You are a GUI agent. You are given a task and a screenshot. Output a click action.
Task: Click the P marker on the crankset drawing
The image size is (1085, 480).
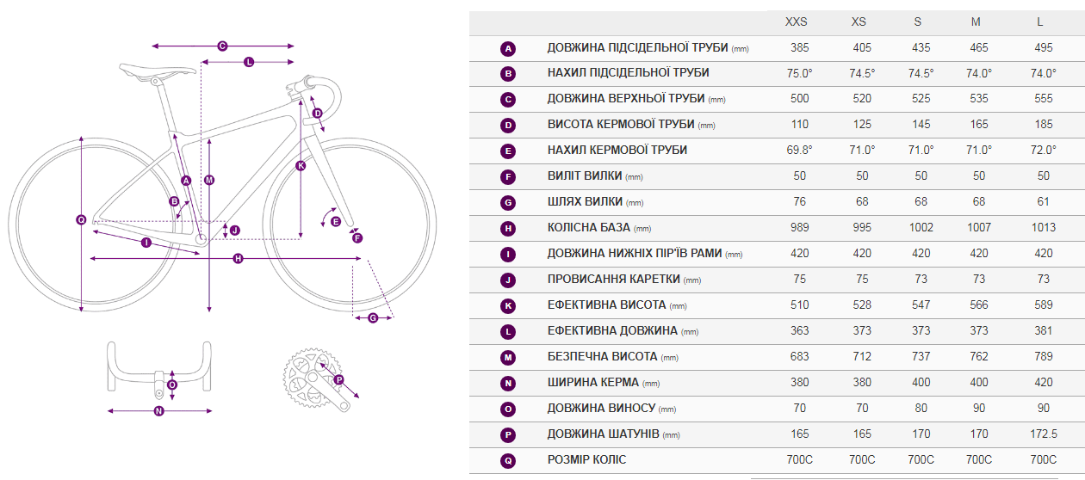coord(338,379)
